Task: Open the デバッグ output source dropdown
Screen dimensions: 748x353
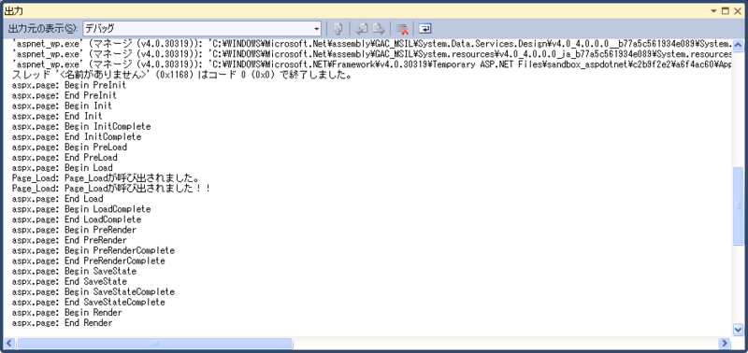Action: pyautogui.click(x=203, y=29)
